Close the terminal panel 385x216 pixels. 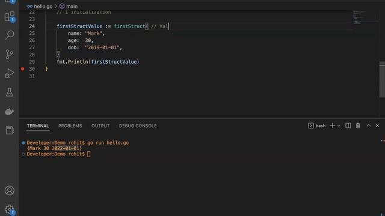pos(377,125)
